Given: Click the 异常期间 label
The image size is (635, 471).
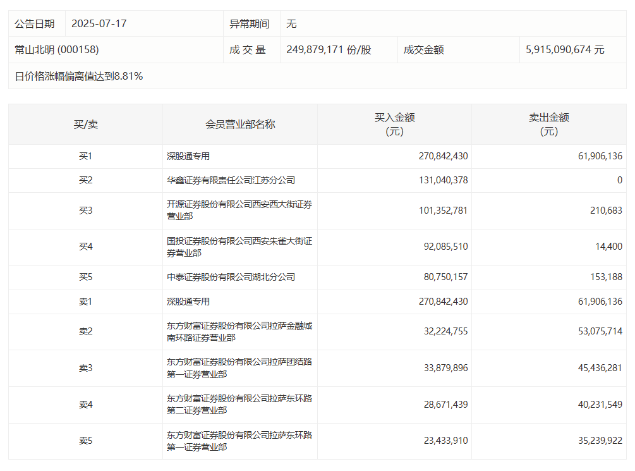Looking at the screenshot, I should (x=250, y=23).
